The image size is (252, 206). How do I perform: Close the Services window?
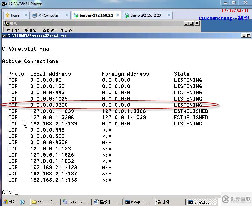tap(197, 23)
